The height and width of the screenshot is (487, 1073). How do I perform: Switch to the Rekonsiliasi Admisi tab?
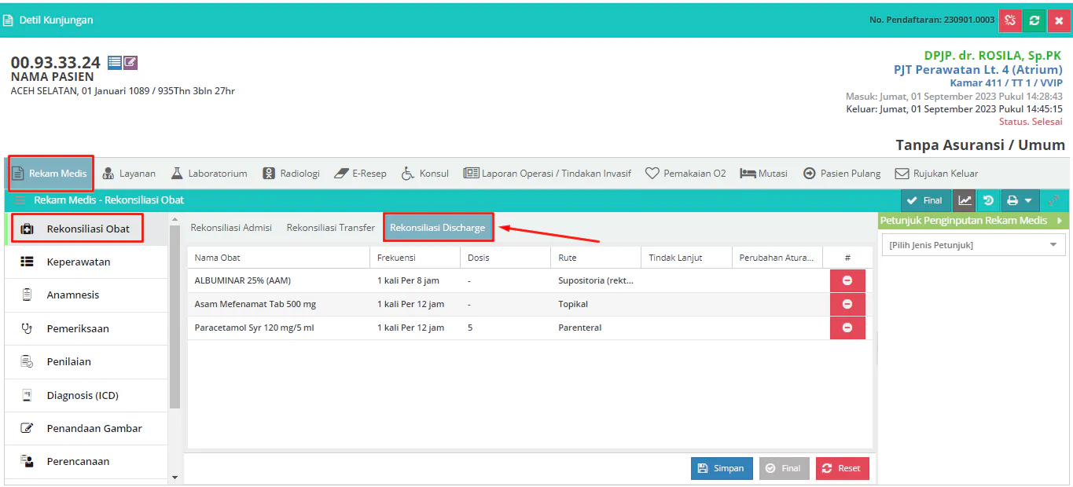pos(231,228)
